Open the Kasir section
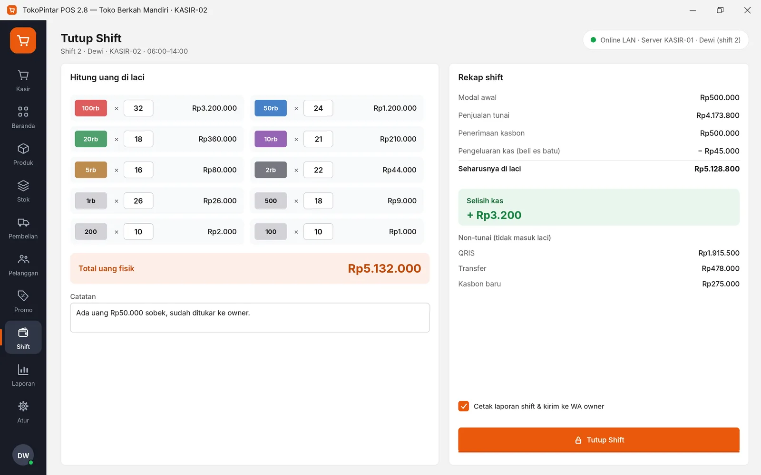 pyautogui.click(x=23, y=81)
